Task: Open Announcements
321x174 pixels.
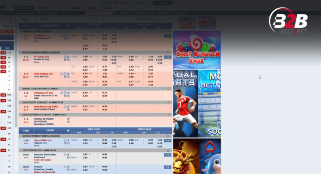Action: click(x=29, y=13)
